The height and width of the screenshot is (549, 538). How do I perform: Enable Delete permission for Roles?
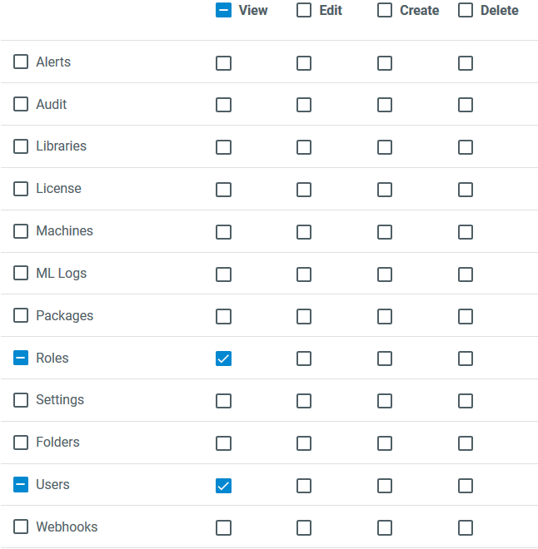(466, 359)
